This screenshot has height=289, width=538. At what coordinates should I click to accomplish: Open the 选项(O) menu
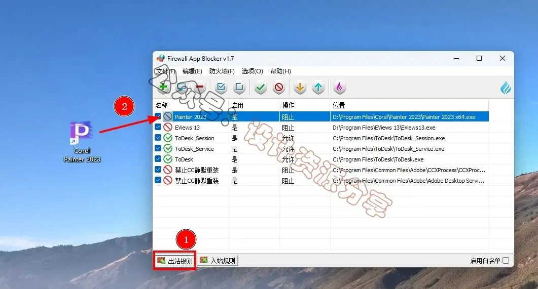point(252,71)
